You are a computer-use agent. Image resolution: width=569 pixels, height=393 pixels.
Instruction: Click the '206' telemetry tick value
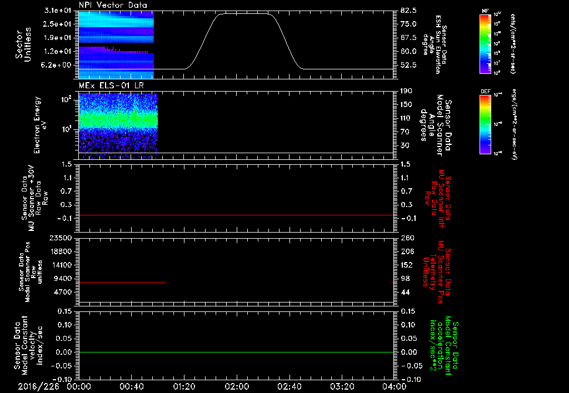coord(407,251)
